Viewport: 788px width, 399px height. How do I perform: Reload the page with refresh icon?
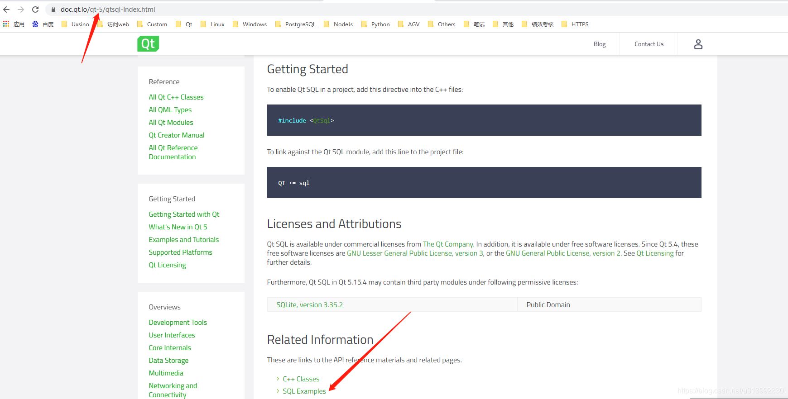pyautogui.click(x=35, y=9)
